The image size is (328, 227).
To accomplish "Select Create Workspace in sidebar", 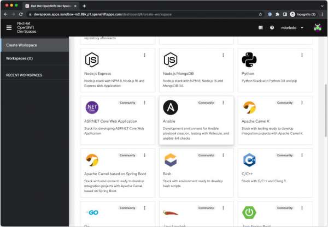I will 35,45.
